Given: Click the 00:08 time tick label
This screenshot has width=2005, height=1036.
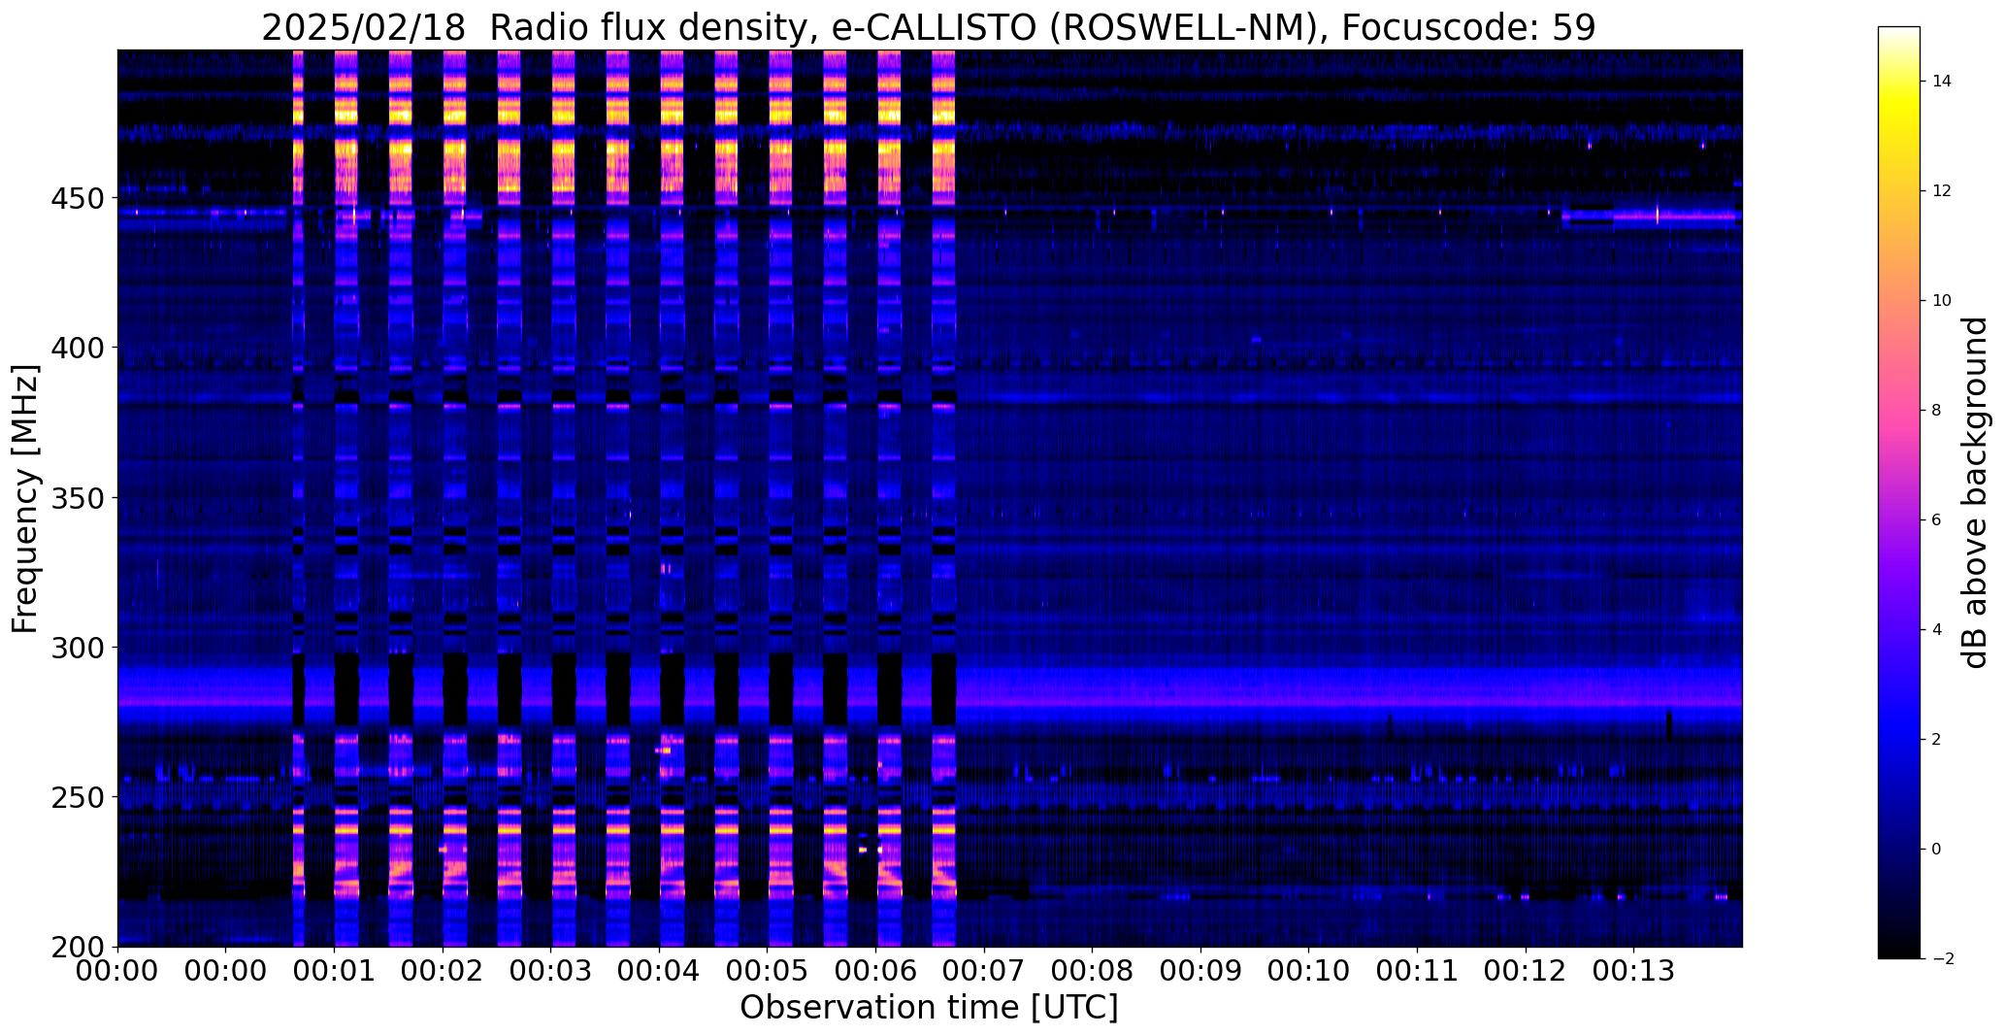Looking at the screenshot, I should tap(1093, 971).
